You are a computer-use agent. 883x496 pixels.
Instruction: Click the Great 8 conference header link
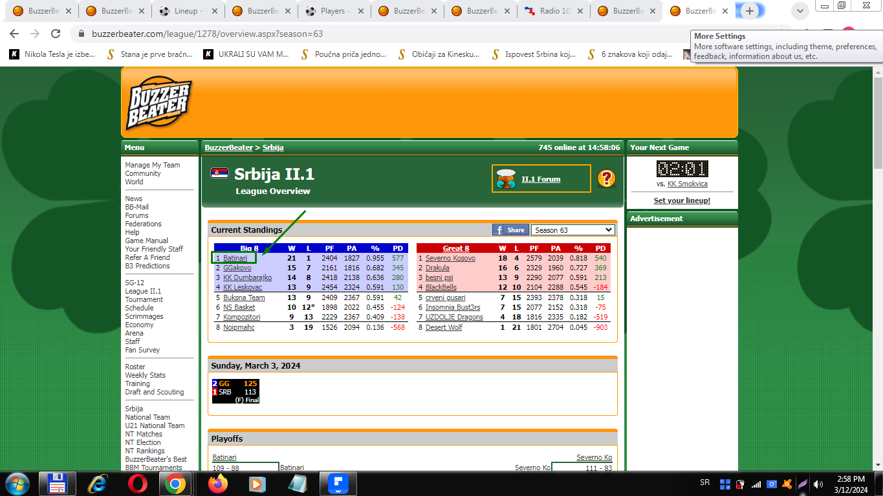pos(456,248)
